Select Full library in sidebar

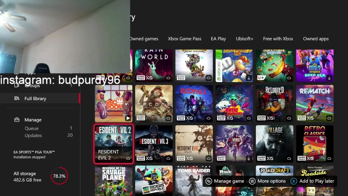pyautogui.click(x=40, y=98)
